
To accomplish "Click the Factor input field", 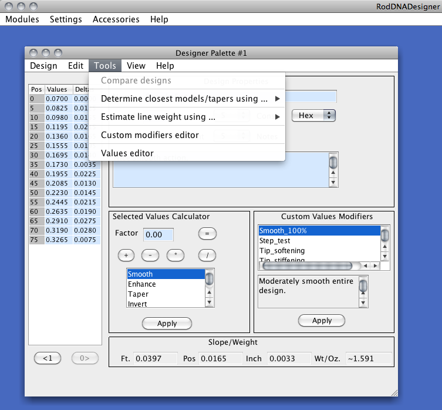I will pyautogui.click(x=158, y=234).
